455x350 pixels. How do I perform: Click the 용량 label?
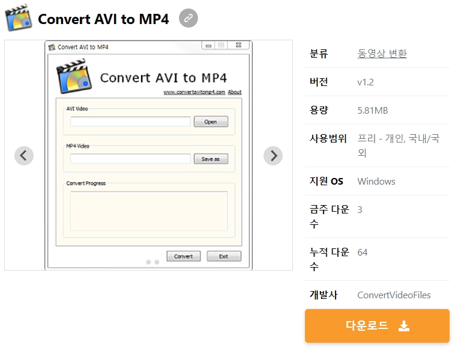(x=319, y=110)
